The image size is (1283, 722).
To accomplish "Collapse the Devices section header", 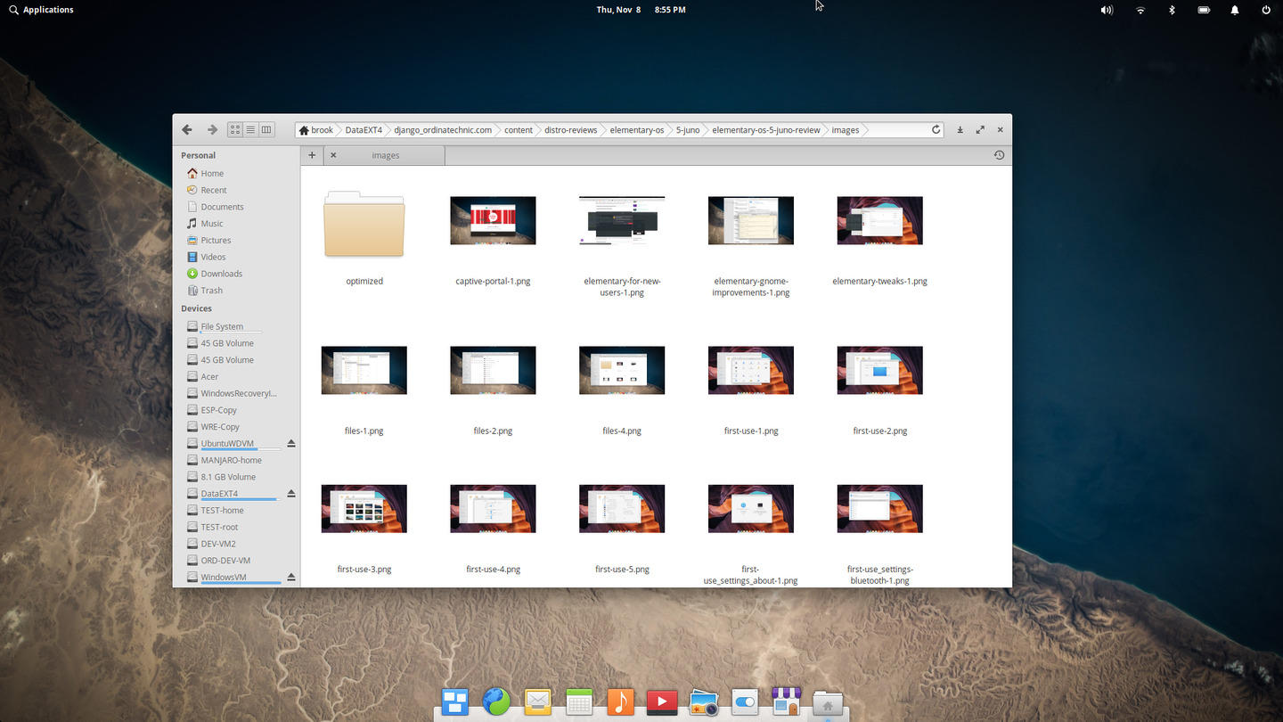I will [197, 308].
